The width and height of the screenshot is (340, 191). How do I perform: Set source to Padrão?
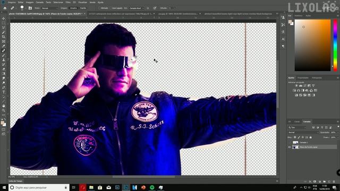83,8
